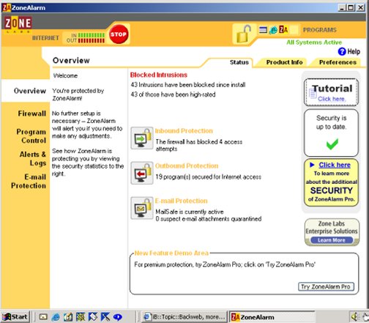Click the Internet Explorer program icon in the header
The height and width of the screenshot is (323, 369).
273,30
